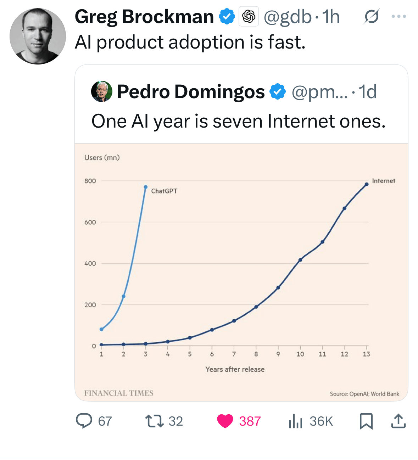Bookmark this post

366,421
